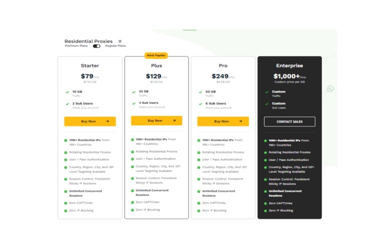Click the Contact Sales button
The height and width of the screenshot is (231, 369).
(x=289, y=122)
